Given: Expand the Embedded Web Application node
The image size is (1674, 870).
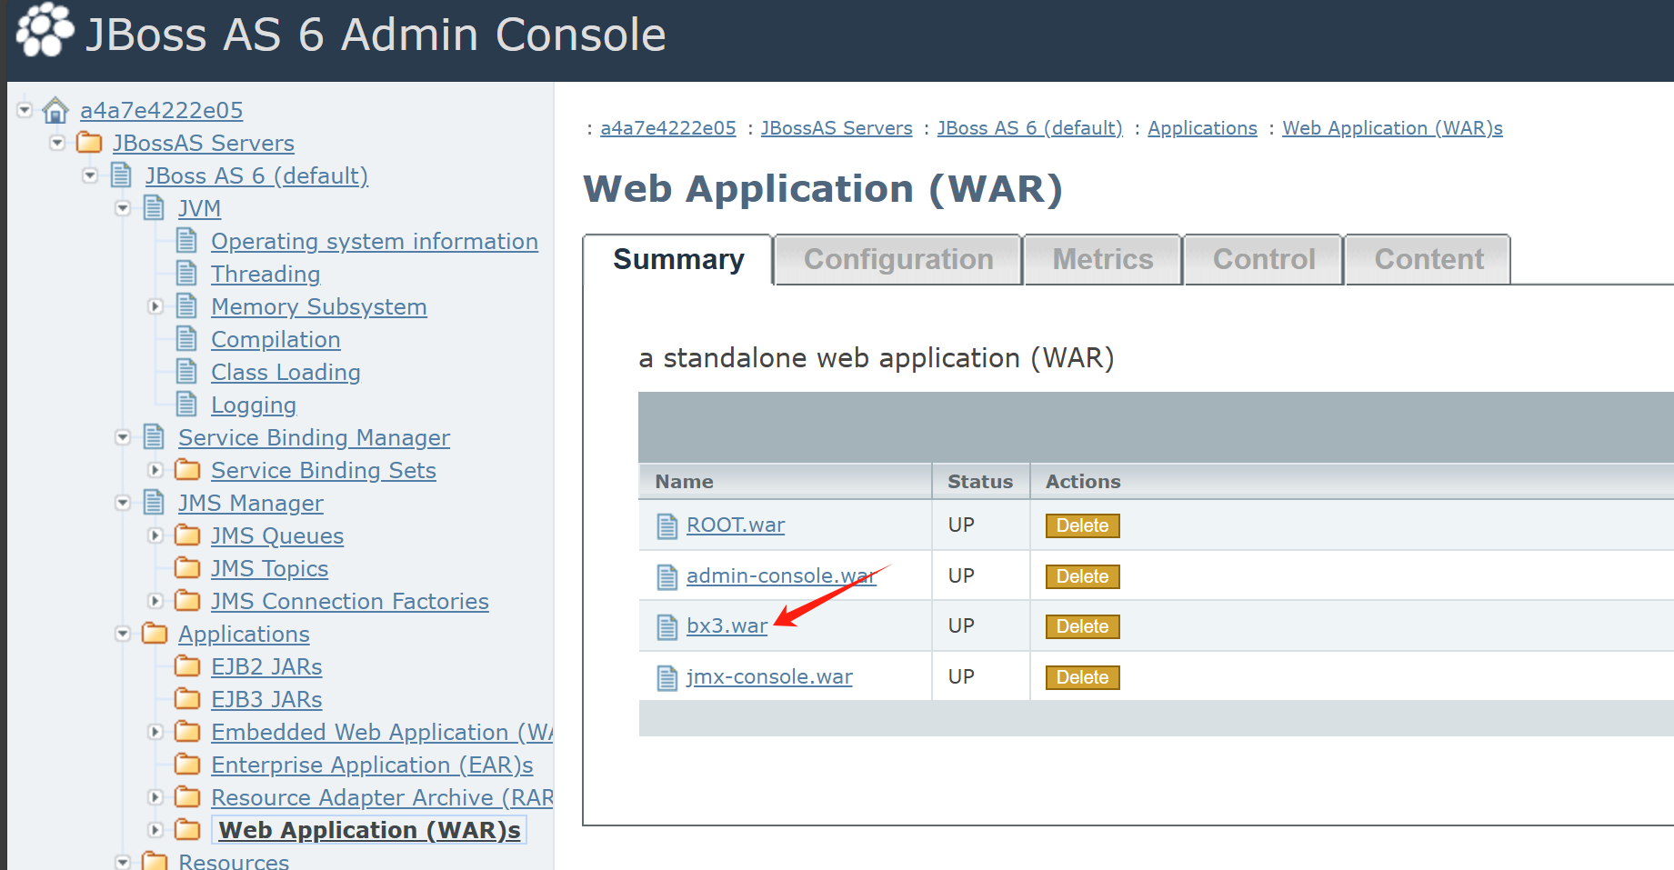Looking at the screenshot, I should pos(155,732).
